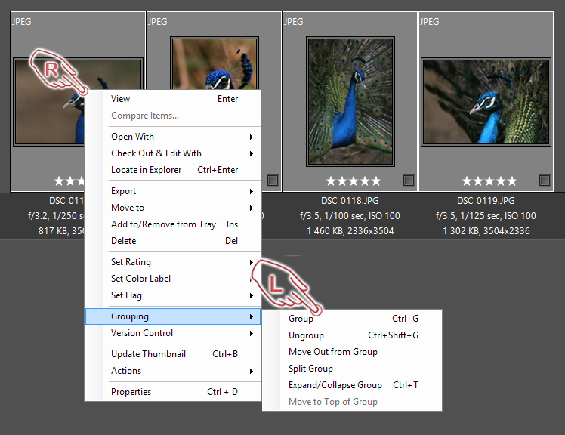
Task: Tick the selection checkbox on DSC_0119.JPG
Action: pyautogui.click(x=544, y=180)
